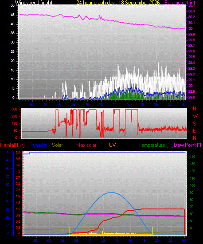203x244 pixels.
Task: Select the Temperature (°F) legend label
Action: click(156, 145)
